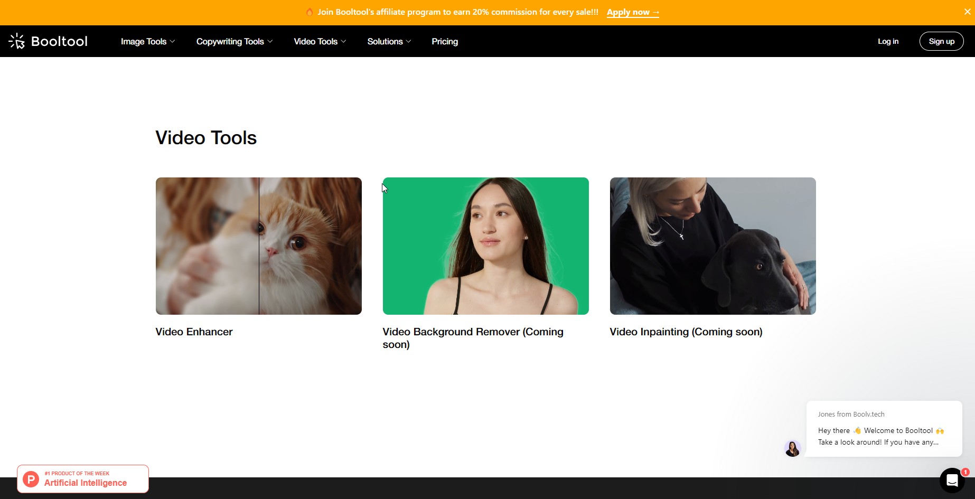The height and width of the screenshot is (499, 975).
Task: Click the Product Hunt badge icon
Action: 31,479
